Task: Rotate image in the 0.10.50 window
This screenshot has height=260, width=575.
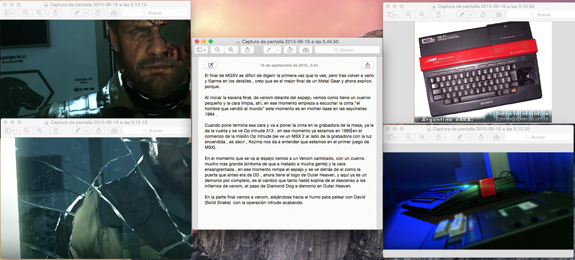Action: [x=483, y=15]
